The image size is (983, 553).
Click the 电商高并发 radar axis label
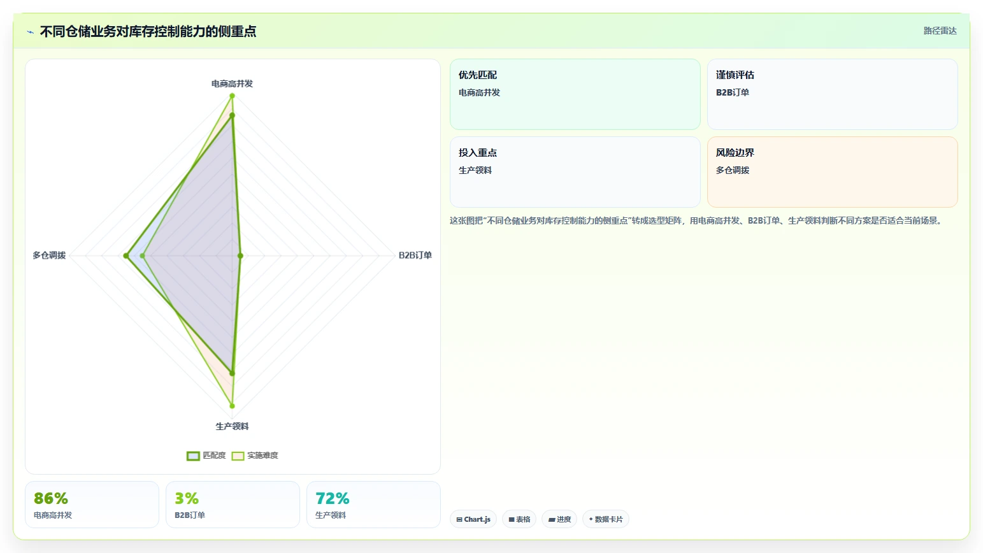click(x=232, y=83)
